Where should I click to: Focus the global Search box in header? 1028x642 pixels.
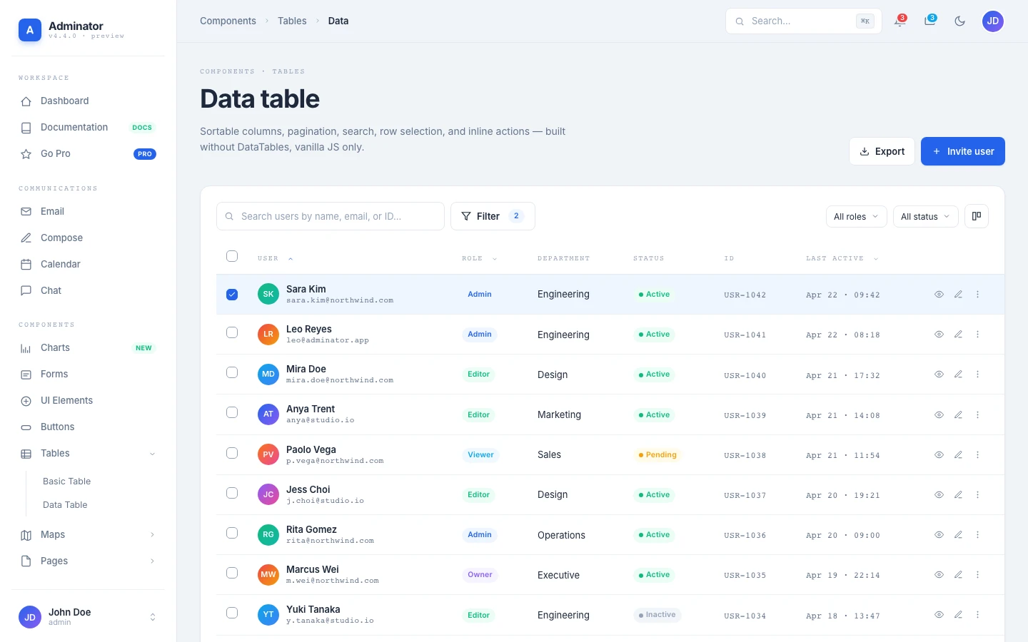pyautogui.click(x=804, y=21)
